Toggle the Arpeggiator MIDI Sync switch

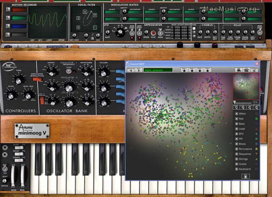tap(139, 33)
